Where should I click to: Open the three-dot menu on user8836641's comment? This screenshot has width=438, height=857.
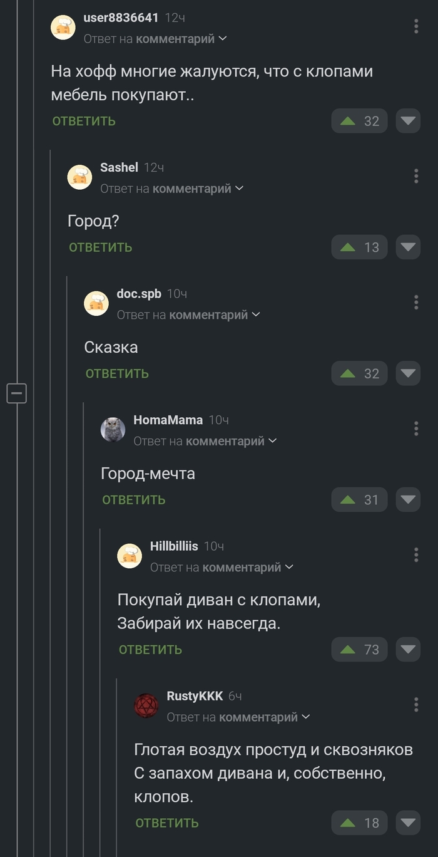(x=416, y=26)
